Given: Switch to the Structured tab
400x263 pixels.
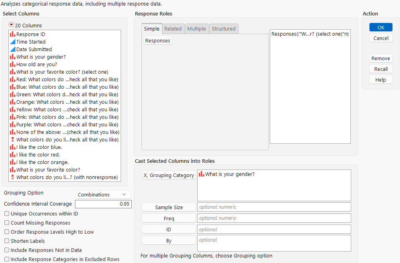Looking at the screenshot, I should click(223, 29).
